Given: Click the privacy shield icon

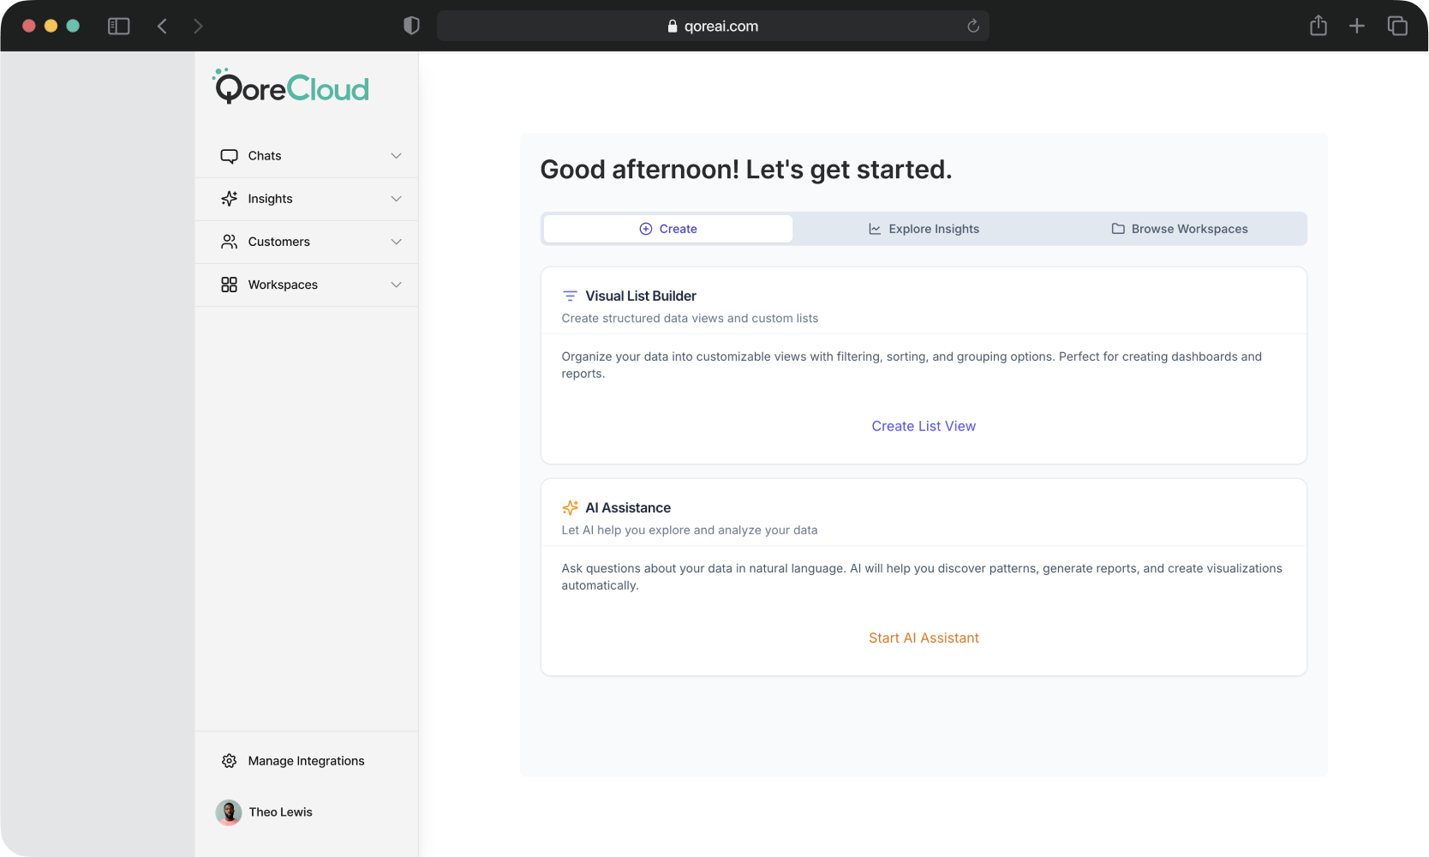Looking at the screenshot, I should pos(411,26).
